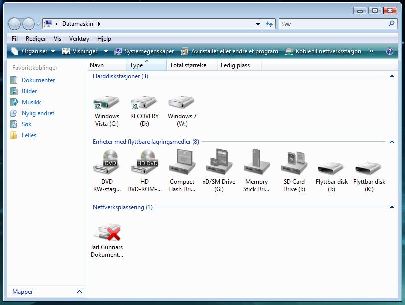Open the Musikk favorite link
The width and height of the screenshot is (405, 305).
(x=31, y=102)
